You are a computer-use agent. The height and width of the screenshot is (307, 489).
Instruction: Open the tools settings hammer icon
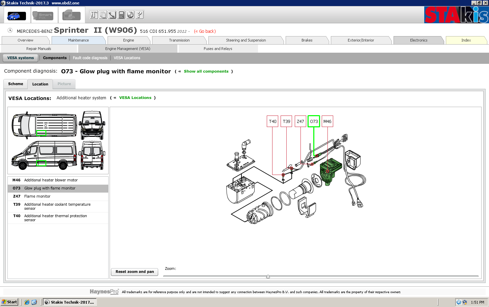[x=94, y=15]
